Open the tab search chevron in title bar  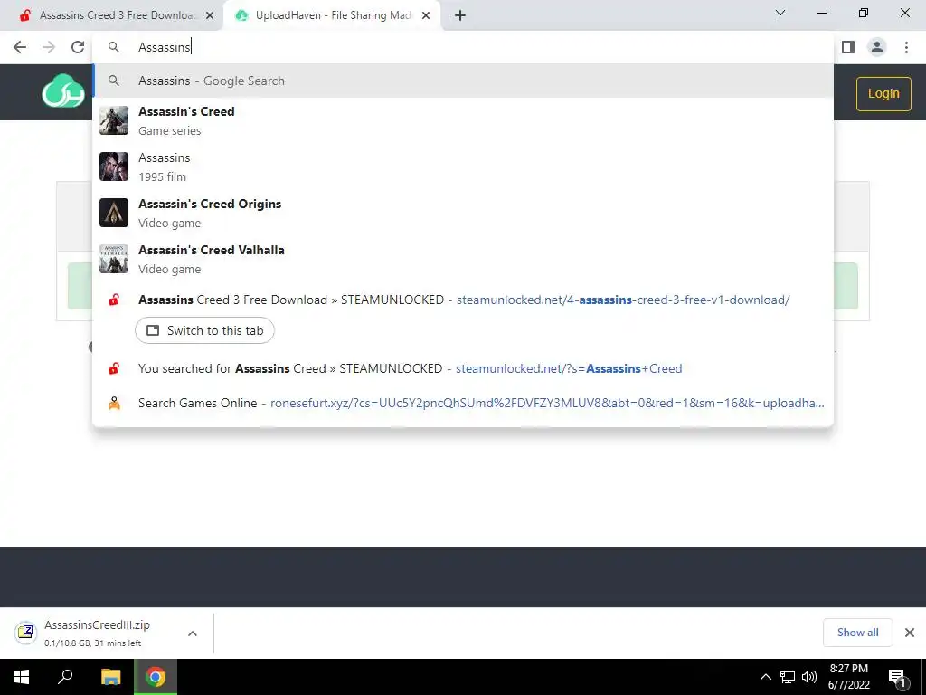[x=780, y=13]
